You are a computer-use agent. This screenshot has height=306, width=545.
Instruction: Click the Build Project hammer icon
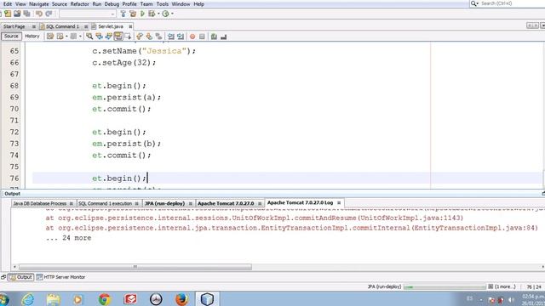123,14
